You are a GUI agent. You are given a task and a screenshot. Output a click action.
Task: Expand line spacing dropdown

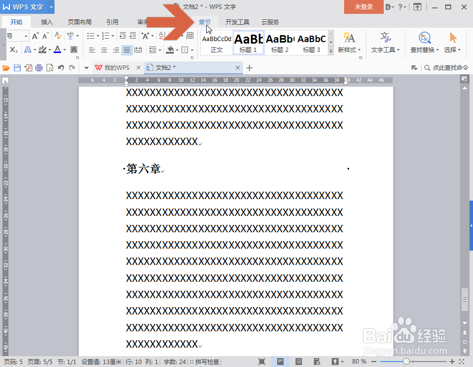(x=160, y=51)
